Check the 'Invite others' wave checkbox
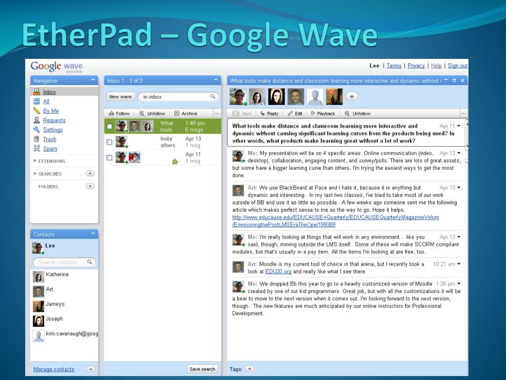Image resolution: width=506 pixels, height=380 pixels. tap(109, 142)
